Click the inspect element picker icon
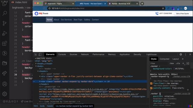The height and width of the screenshot is (108, 193). click(36, 55)
